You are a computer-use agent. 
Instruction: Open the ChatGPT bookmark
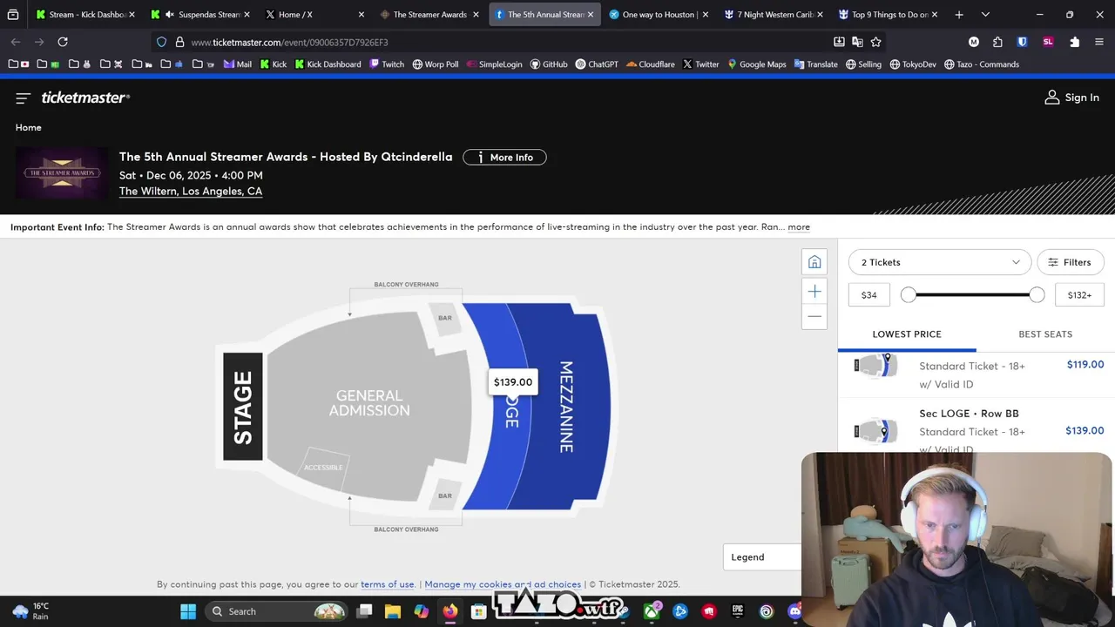click(598, 64)
